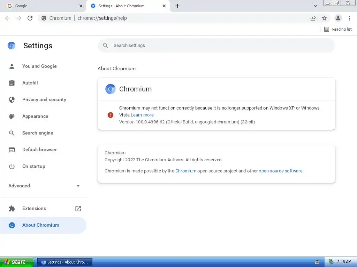Viewport: 357px width, 267px height.
Task: Click the Advanced dropdown arrow
Action: pyautogui.click(x=78, y=186)
